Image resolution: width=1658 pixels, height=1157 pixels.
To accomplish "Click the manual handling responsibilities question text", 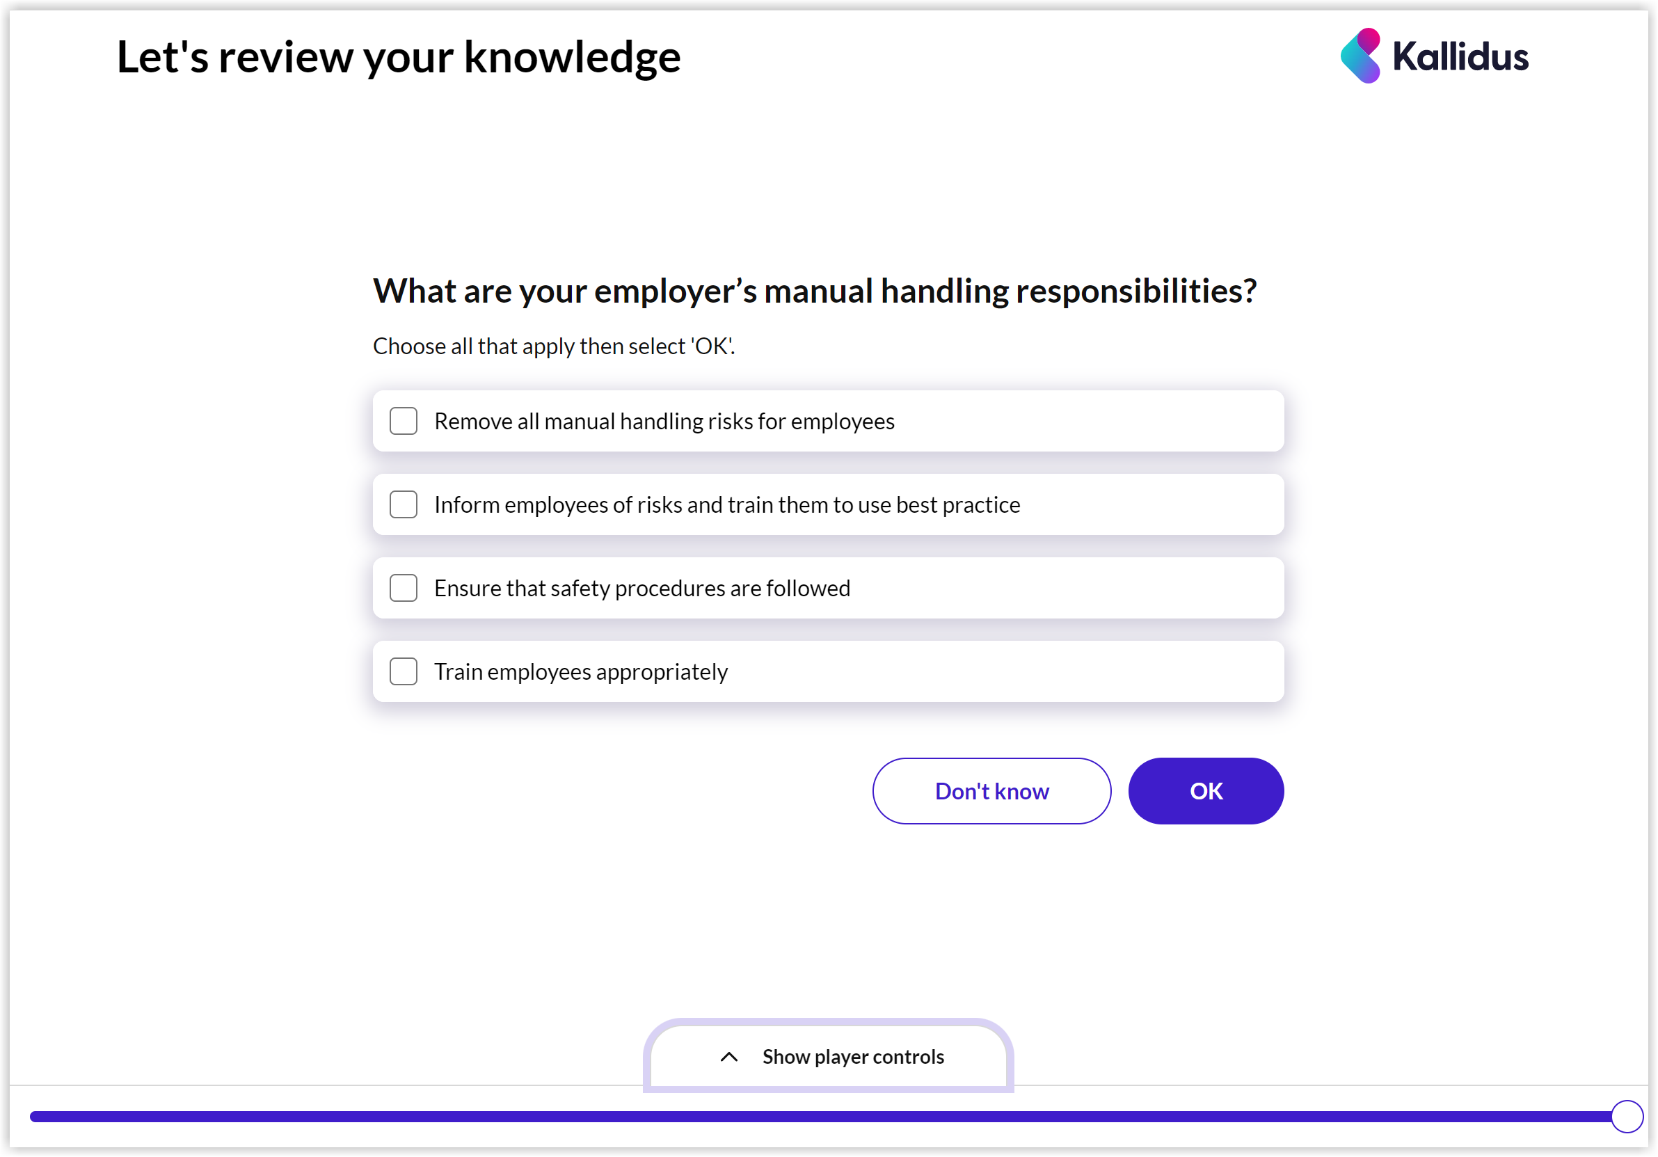I will click(814, 291).
